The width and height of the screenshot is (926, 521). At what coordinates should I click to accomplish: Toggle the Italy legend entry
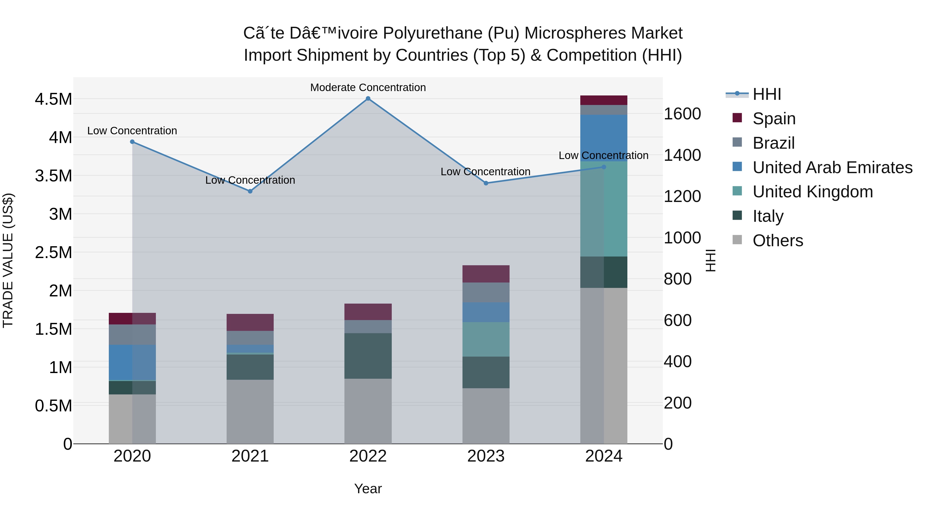tap(758, 216)
